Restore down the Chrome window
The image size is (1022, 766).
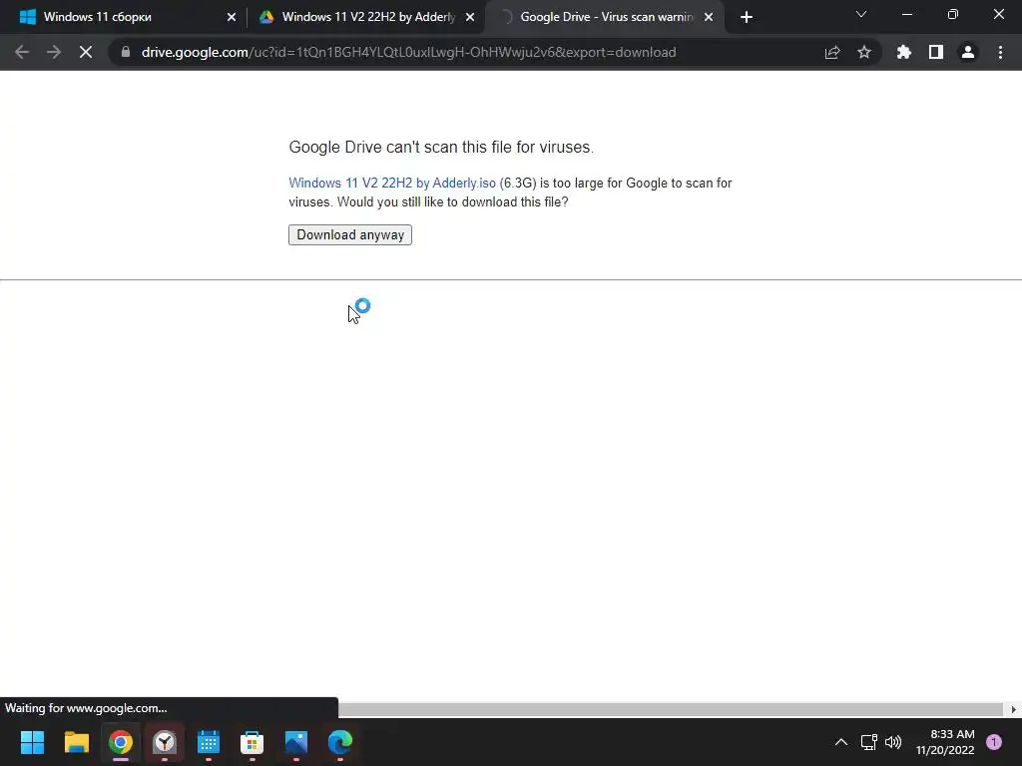[953, 14]
